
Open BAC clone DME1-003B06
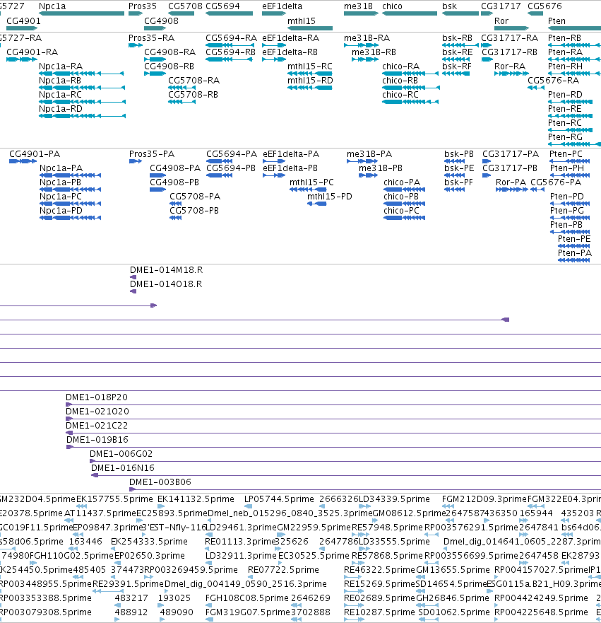click(160, 482)
